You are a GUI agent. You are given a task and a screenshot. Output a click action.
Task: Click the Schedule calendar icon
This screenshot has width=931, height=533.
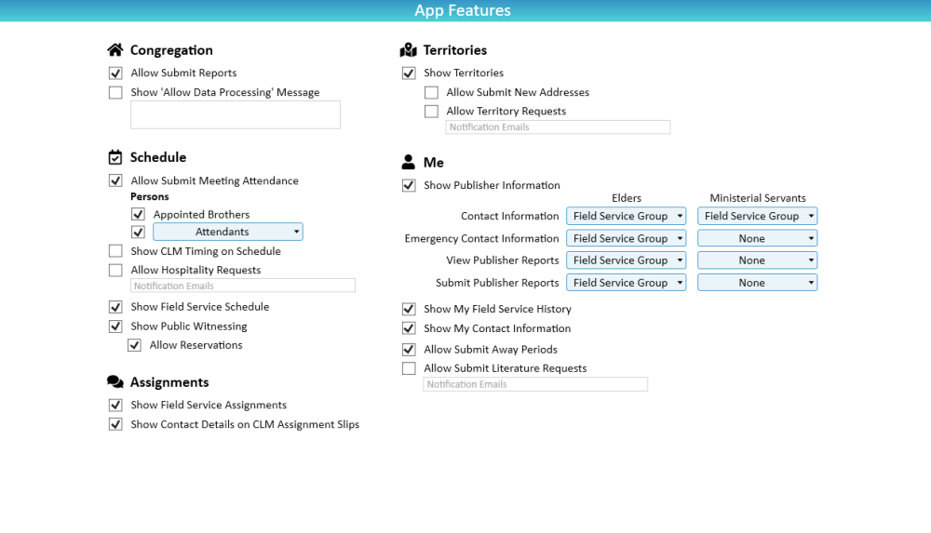tap(115, 157)
